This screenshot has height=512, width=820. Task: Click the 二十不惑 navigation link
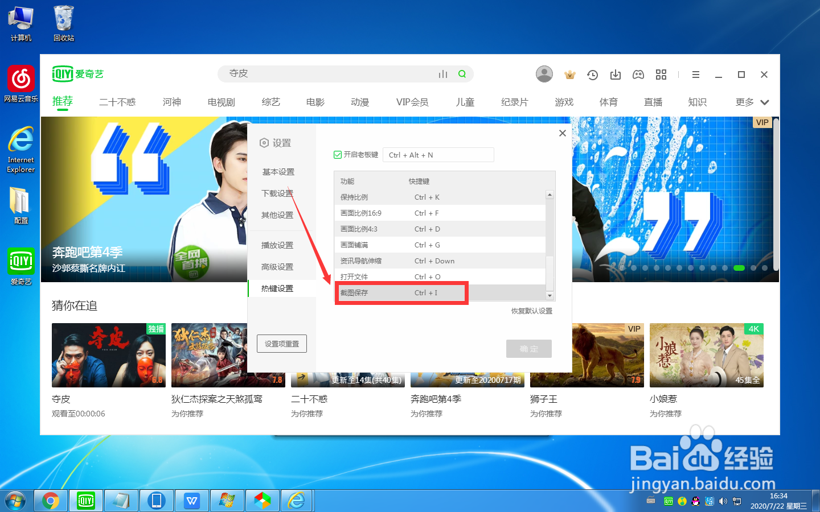[117, 102]
